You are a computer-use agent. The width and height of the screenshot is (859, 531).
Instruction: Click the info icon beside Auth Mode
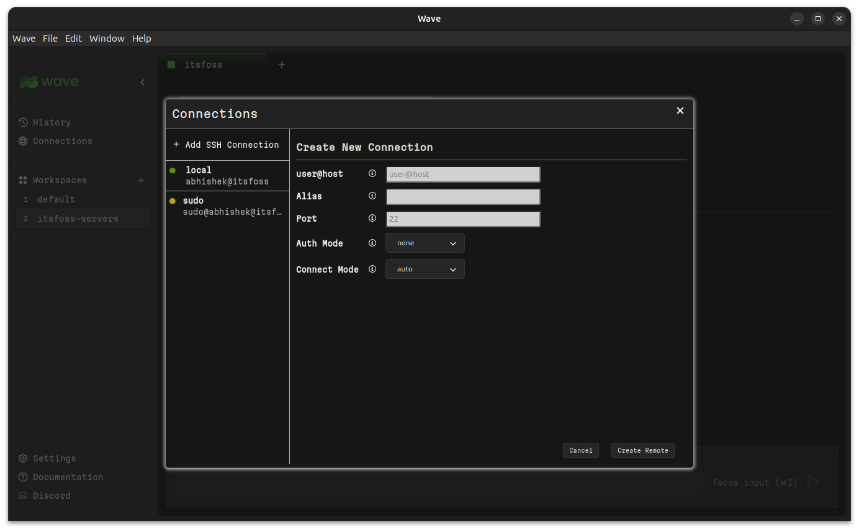tap(372, 243)
